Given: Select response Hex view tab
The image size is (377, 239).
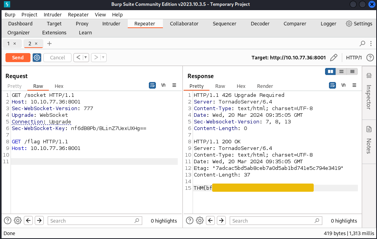Looking at the screenshot, I should (241, 86).
